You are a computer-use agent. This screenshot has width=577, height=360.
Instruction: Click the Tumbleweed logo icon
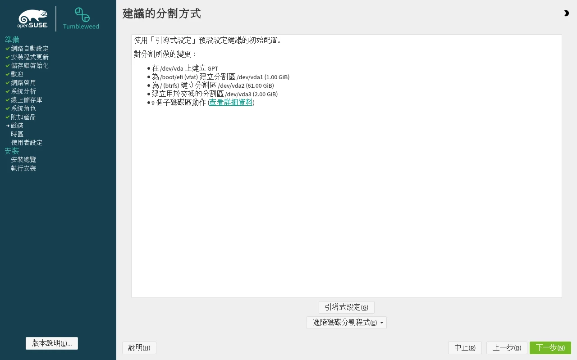[82, 15]
